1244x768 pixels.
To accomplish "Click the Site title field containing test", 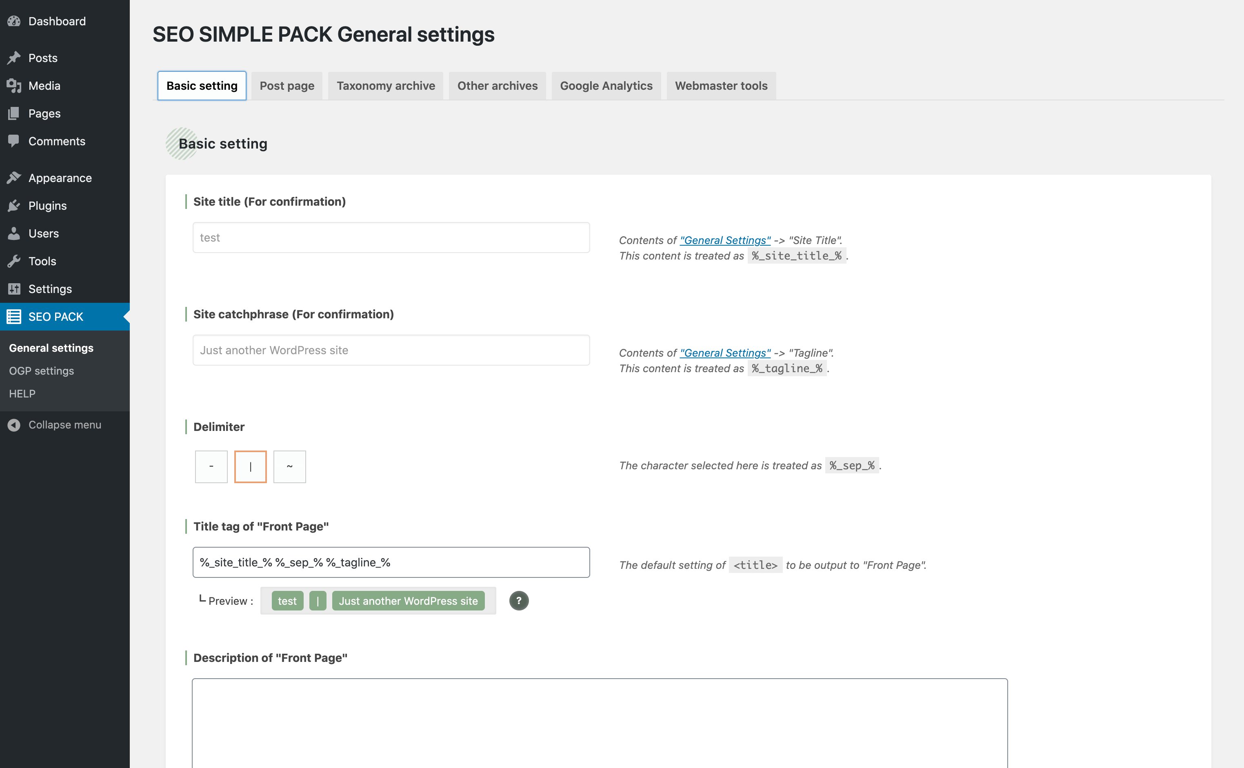I will tap(391, 237).
